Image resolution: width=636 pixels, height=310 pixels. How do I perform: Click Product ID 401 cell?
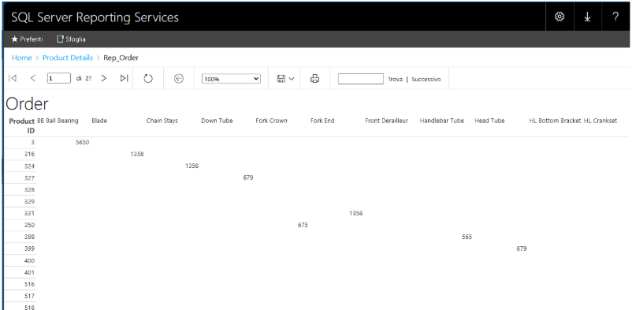pyautogui.click(x=30, y=272)
